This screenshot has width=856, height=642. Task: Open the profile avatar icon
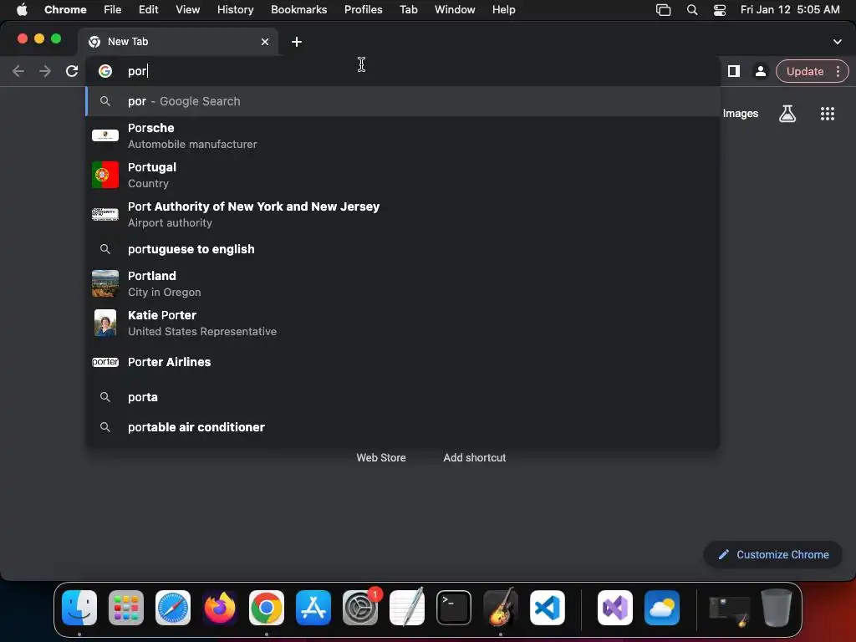(760, 71)
